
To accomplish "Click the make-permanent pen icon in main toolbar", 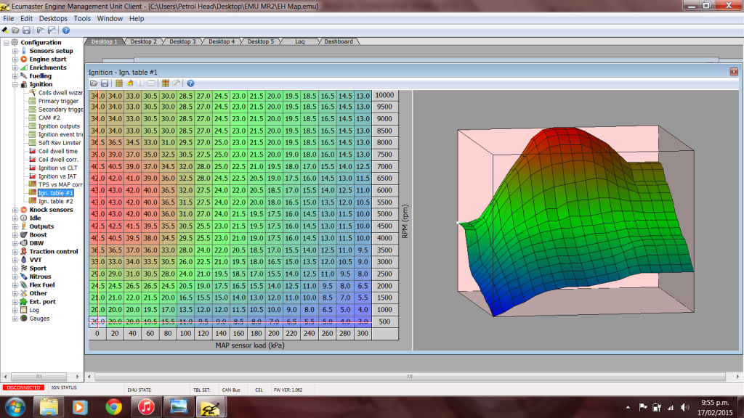I will click(5, 30).
